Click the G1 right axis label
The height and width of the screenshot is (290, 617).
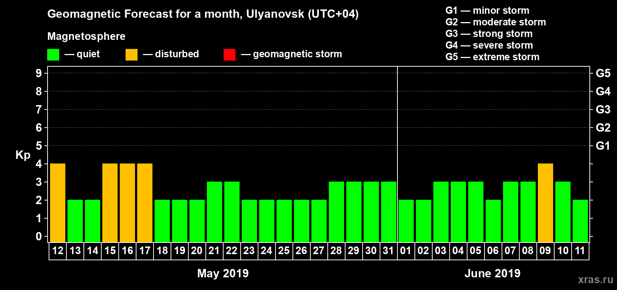tap(603, 146)
